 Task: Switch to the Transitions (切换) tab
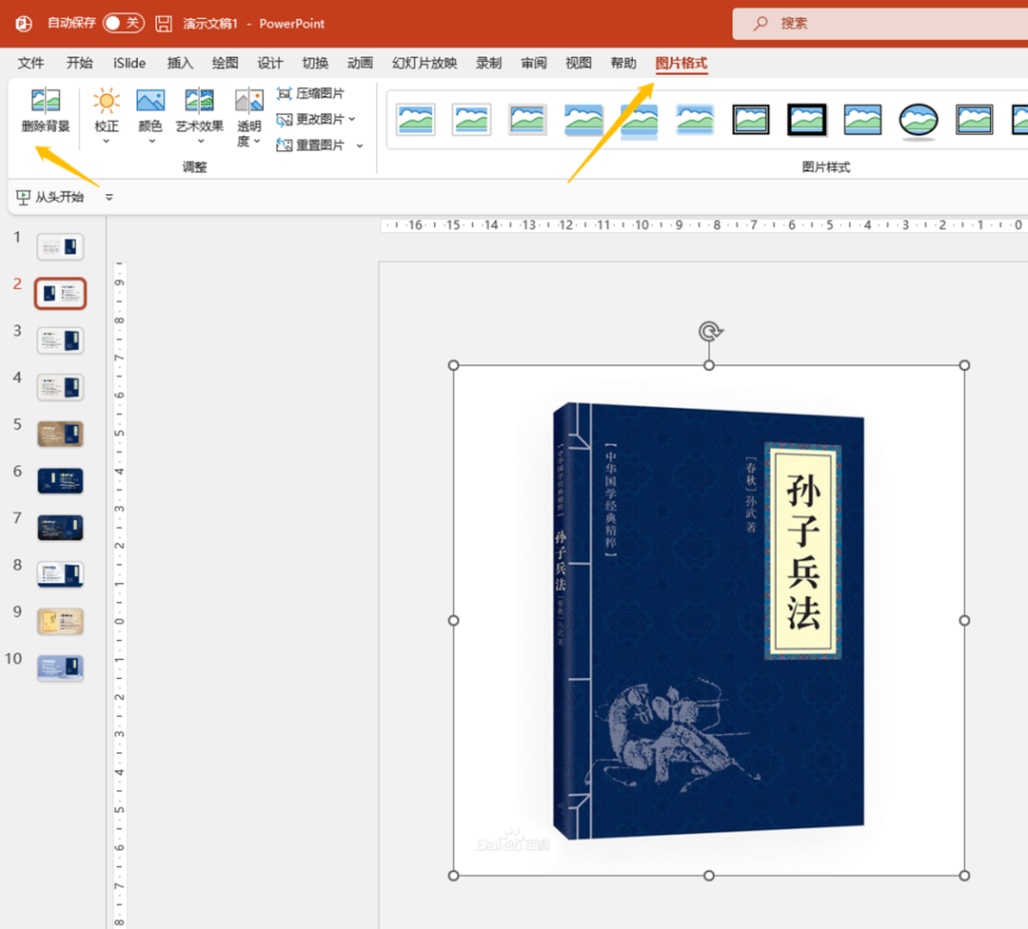[315, 63]
